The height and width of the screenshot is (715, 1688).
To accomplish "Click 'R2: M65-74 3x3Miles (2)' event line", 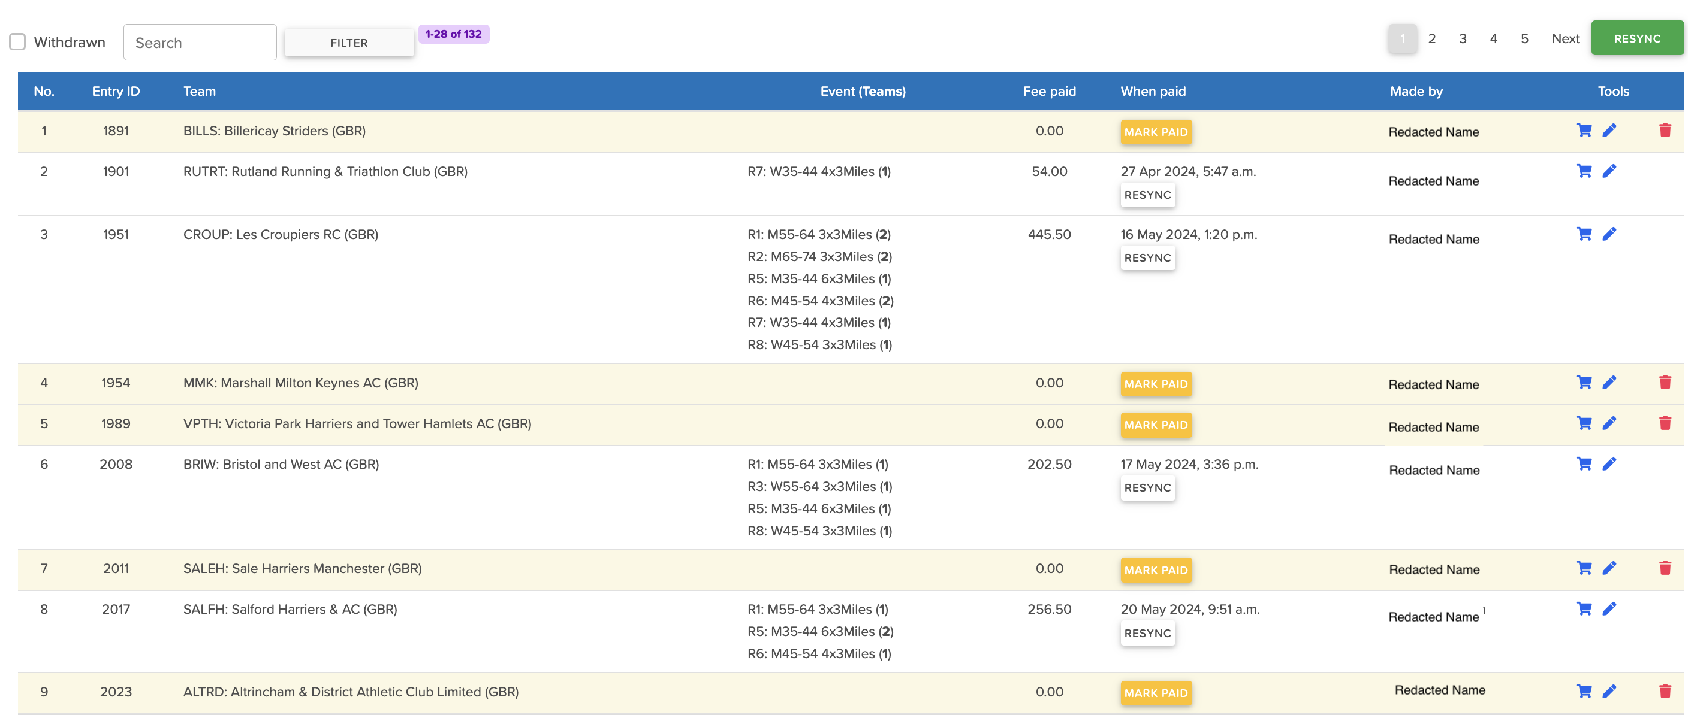I will 819,256.
